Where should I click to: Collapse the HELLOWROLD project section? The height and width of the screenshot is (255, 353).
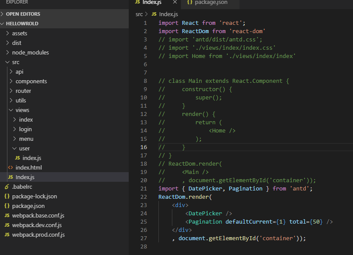pyautogui.click(x=2, y=24)
